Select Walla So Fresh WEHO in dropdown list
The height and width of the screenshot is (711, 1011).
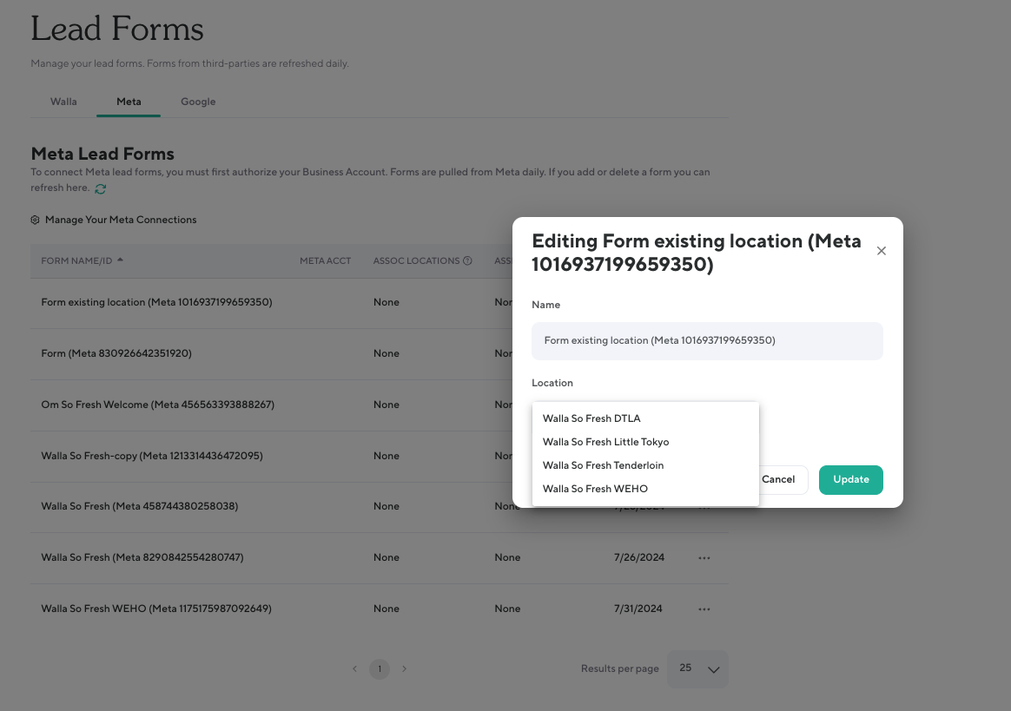click(595, 489)
